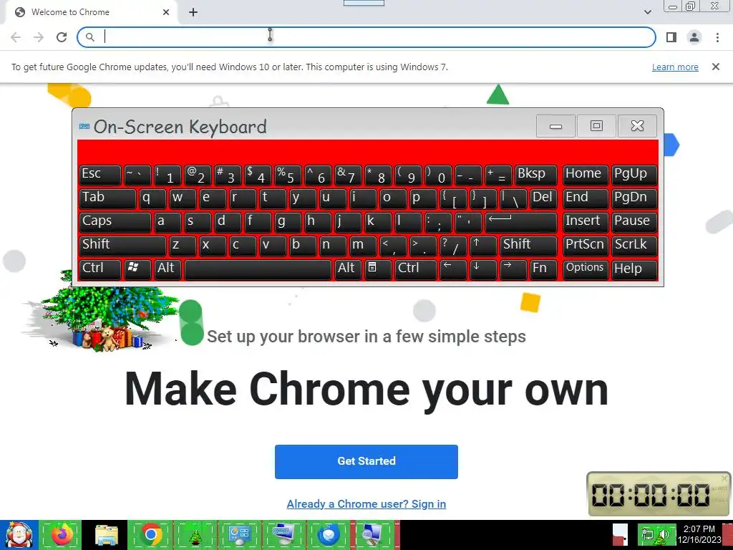Dismiss the Windows 7 update notice
Image resolution: width=733 pixels, height=550 pixels.
[715, 67]
